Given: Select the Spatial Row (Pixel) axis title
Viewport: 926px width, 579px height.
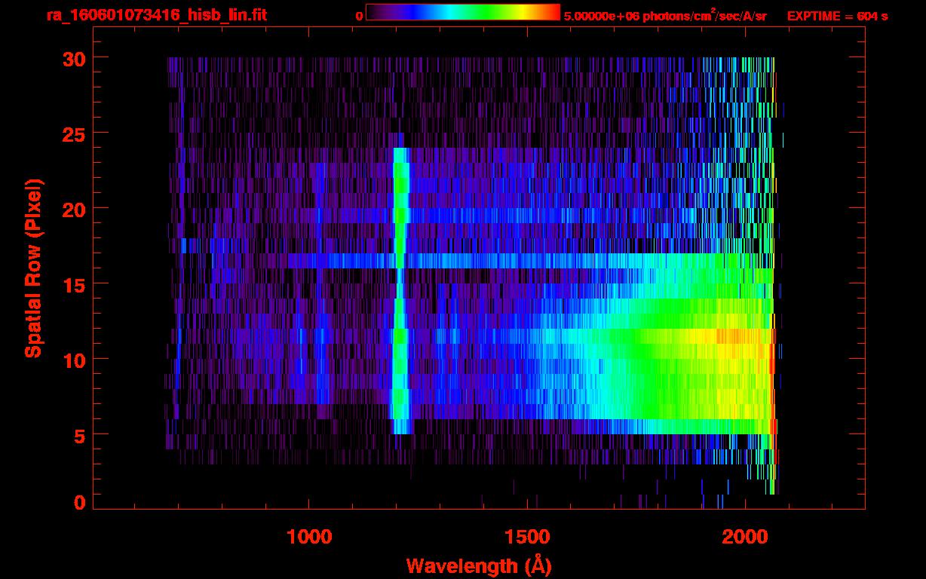Looking at the screenshot, I should (x=32, y=268).
